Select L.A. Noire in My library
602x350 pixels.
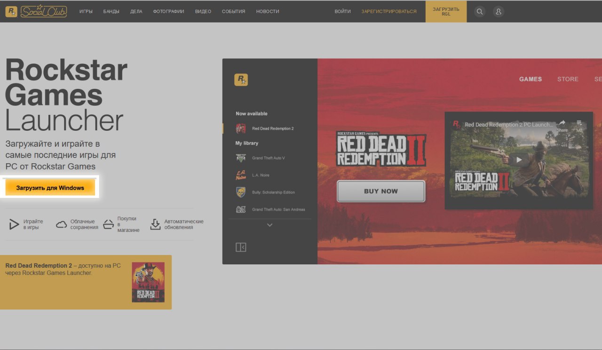(261, 175)
